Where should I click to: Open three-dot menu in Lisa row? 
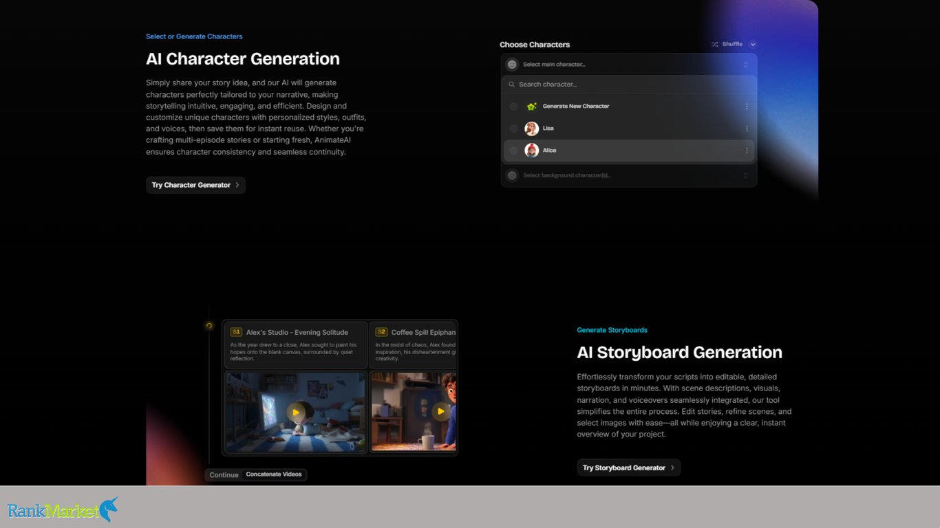pos(747,129)
